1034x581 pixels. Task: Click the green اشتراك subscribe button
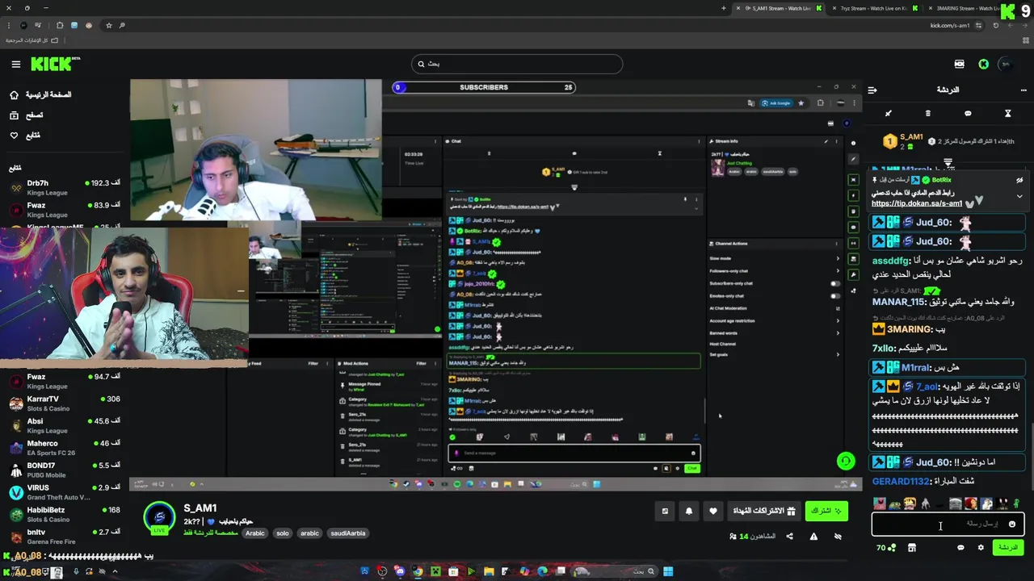826,511
